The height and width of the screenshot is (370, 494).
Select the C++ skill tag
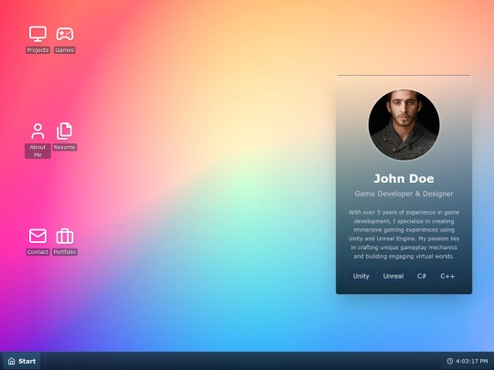click(x=447, y=276)
